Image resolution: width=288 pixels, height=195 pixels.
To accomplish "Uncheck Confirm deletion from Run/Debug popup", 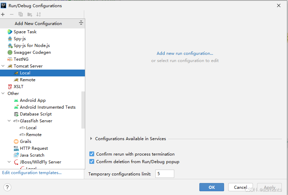I will pyautogui.click(x=92, y=162).
